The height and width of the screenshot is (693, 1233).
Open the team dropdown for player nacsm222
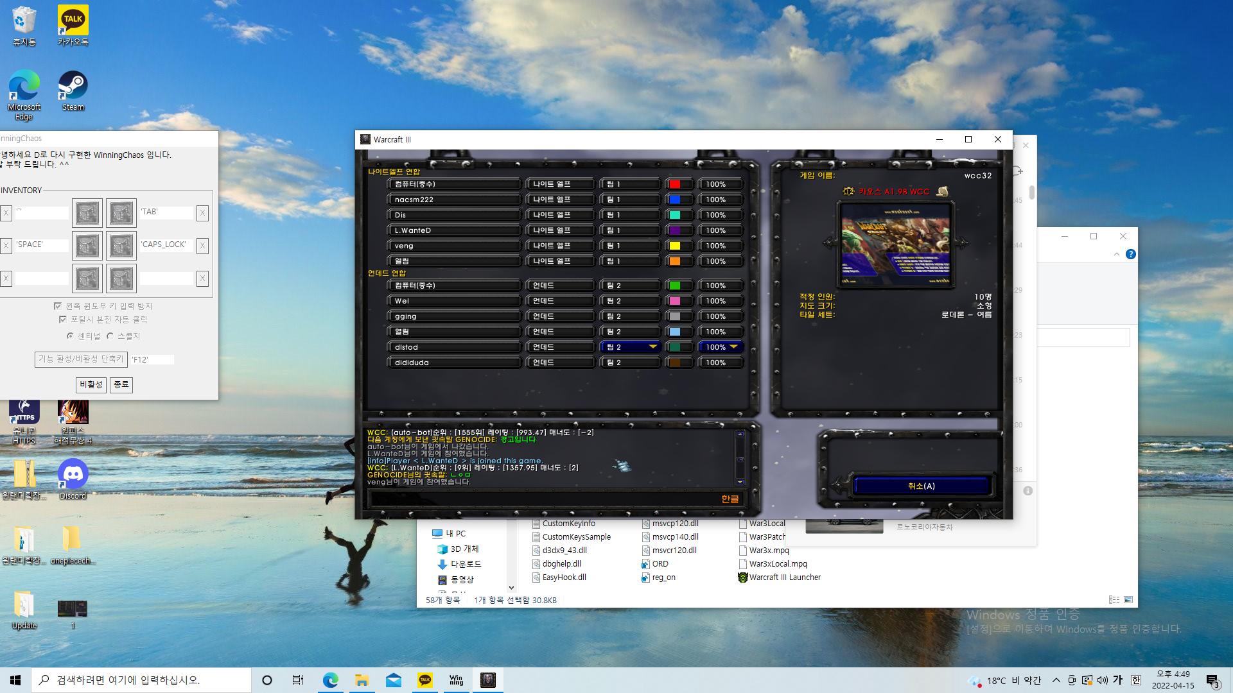[630, 200]
